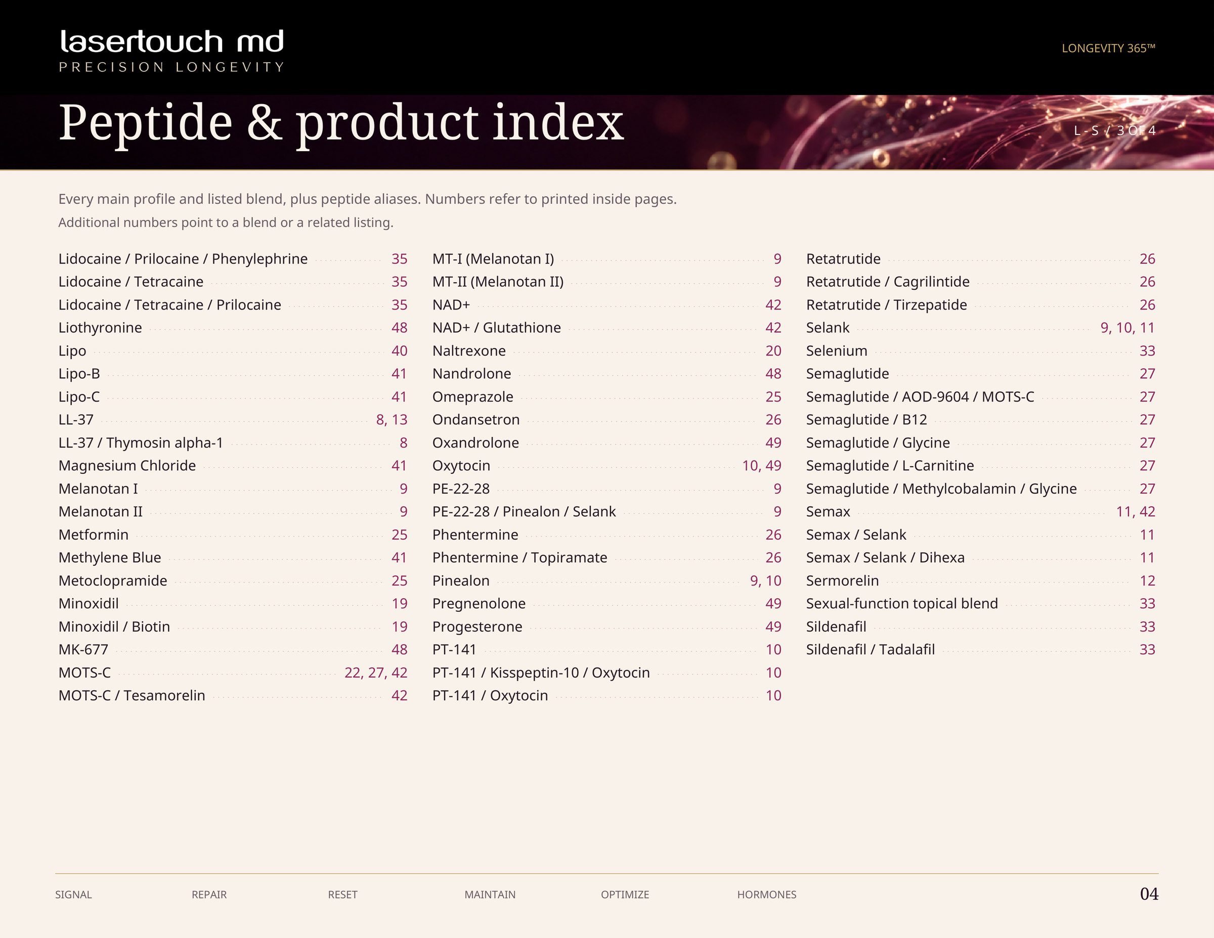The height and width of the screenshot is (938, 1214).
Task: Click the LONGEVITY 365 header label
Action: point(1108,49)
